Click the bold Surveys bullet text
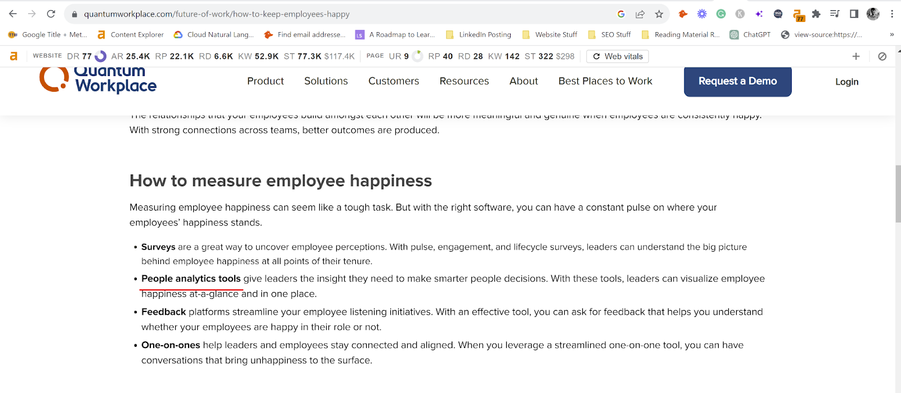This screenshot has height=393, width=901. (x=158, y=247)
